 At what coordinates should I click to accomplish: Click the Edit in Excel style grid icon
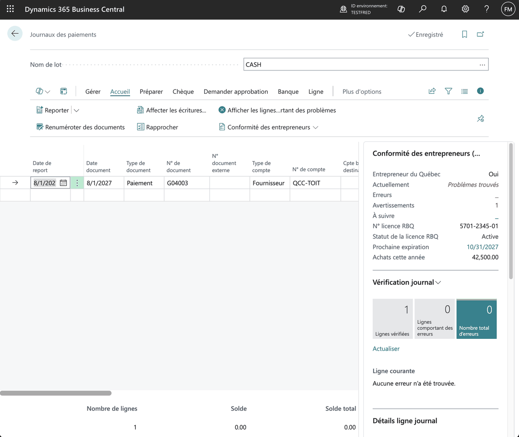[x=64, y=91]
